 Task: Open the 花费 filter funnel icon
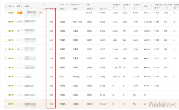(x=151, y=6)
